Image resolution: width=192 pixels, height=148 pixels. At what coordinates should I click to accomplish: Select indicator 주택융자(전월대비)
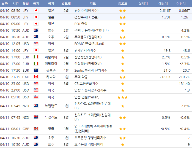88,37
